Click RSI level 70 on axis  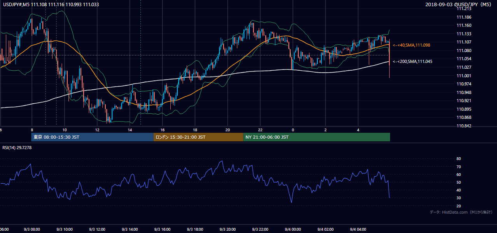[458, 167]
